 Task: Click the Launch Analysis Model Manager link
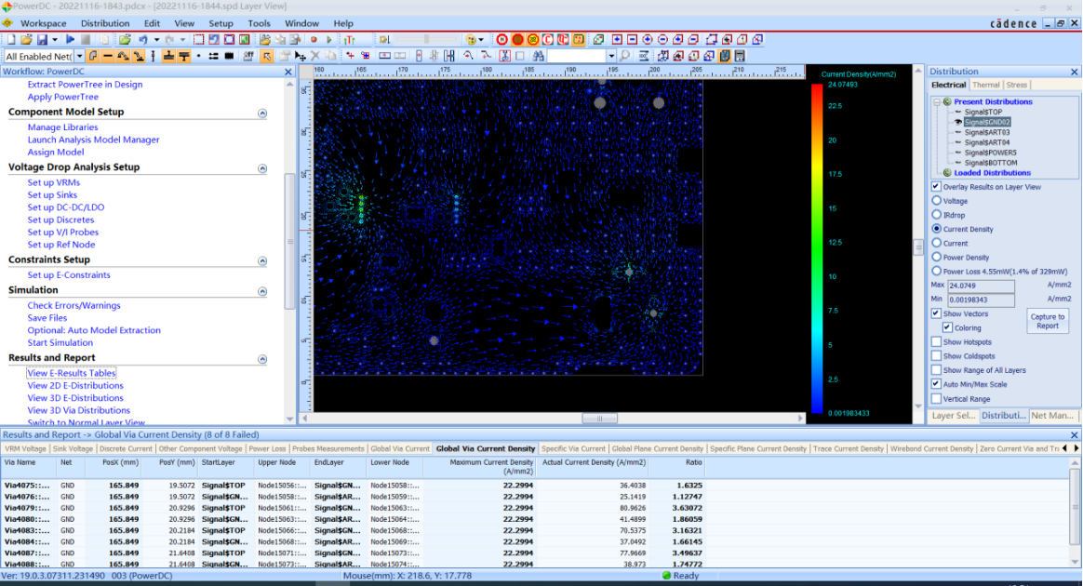tap(93, 140)
